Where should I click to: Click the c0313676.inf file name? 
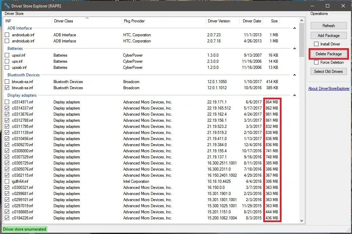click(x=22, y=114)
